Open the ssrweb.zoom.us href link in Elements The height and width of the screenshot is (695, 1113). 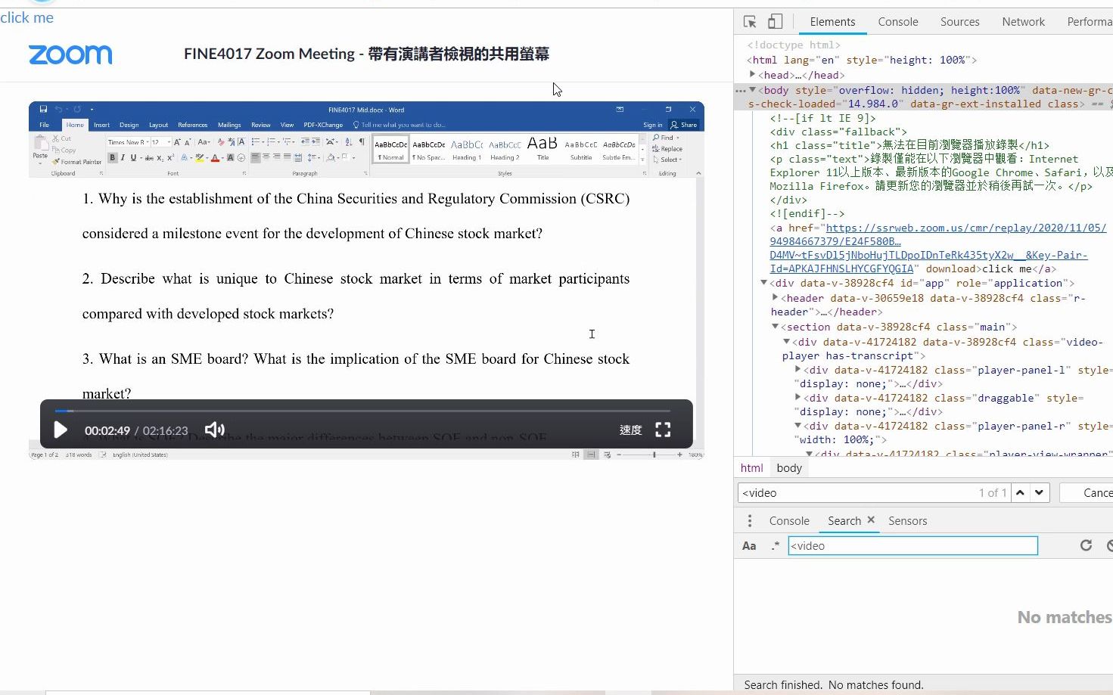938,248
